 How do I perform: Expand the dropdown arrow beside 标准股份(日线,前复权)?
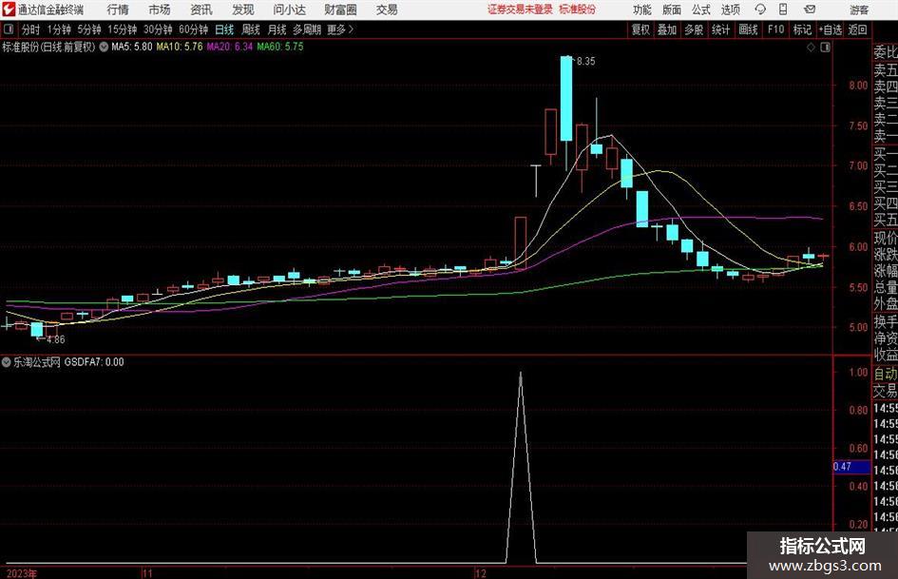point(104,47)
